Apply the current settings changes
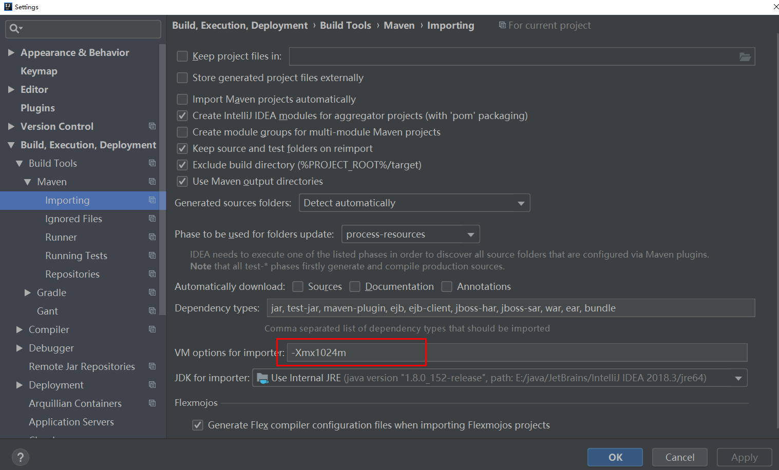 point(744,457)
